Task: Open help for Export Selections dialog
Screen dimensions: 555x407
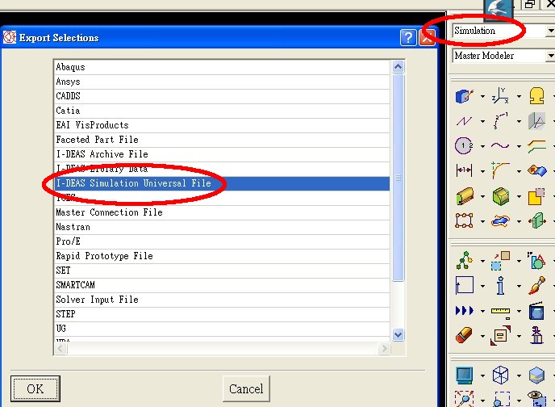Action: pos(408,37)
